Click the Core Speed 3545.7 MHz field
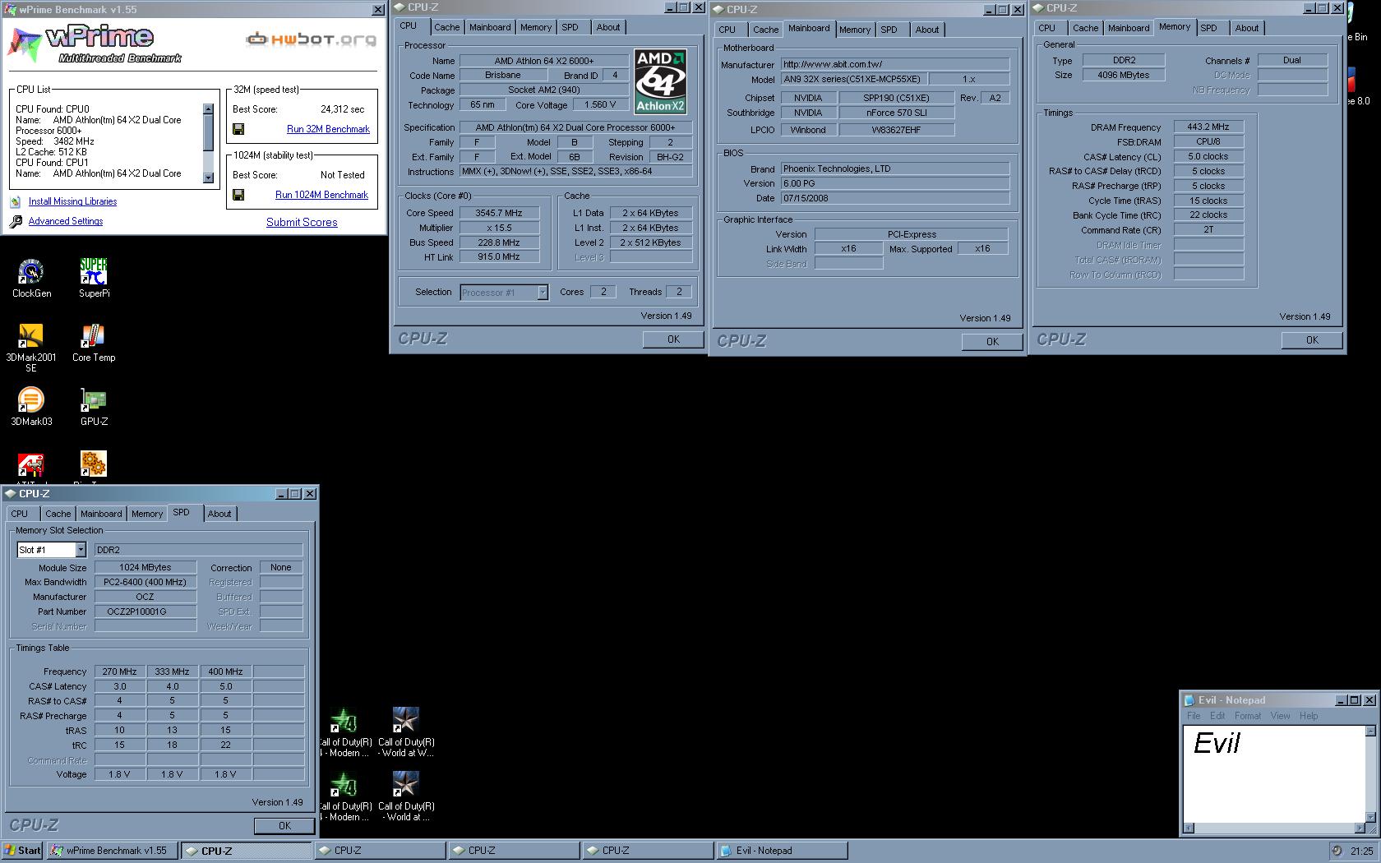This screenshot has height=863, width=1381. [499, 213]
